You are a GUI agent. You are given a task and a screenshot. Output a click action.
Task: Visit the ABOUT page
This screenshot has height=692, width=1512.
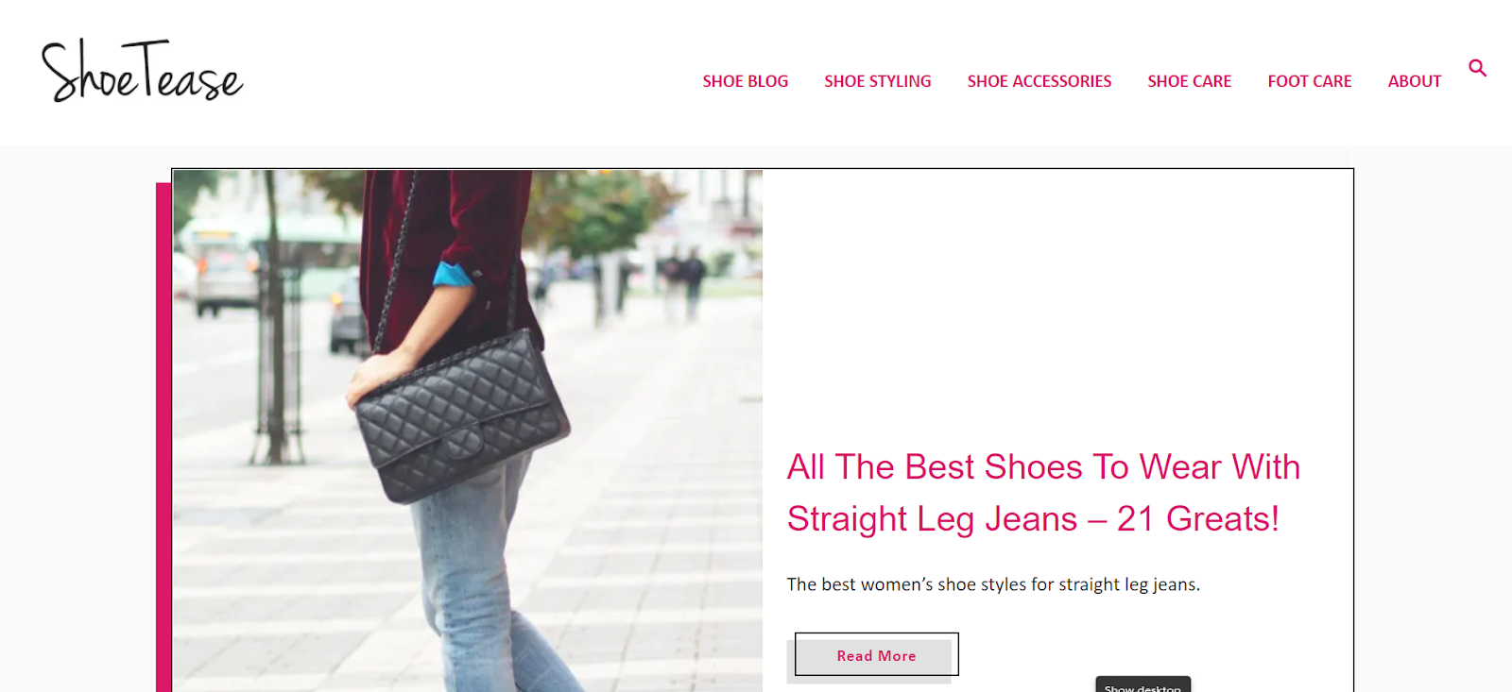(x=1415, y=81)
